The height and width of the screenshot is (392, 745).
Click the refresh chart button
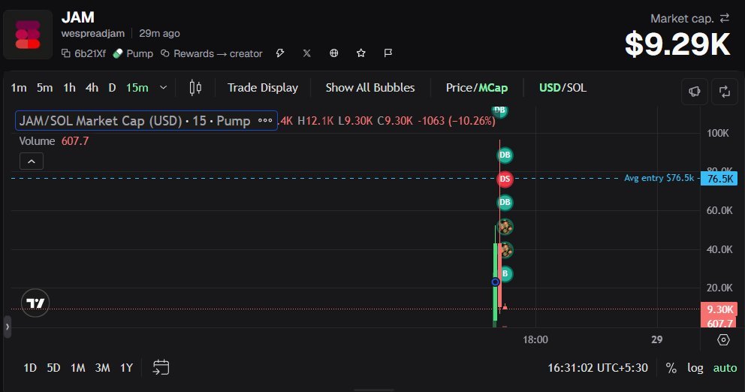725,91
